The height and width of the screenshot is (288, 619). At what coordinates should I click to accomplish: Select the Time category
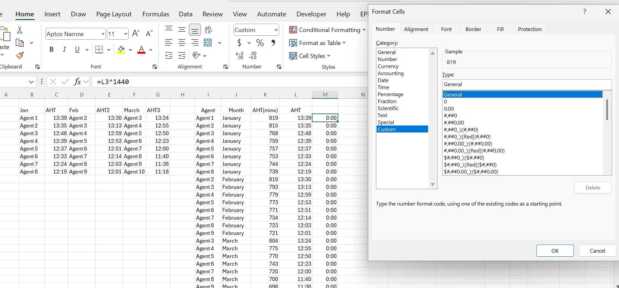point(402,87)
